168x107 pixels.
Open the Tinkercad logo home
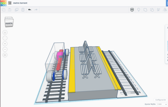pos(3,3)
